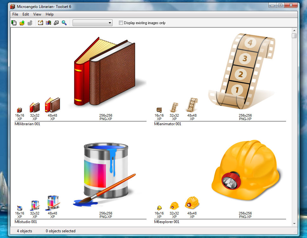Select the M6studio 16x16 paint can icon
The height and width of the screenshot is (238, 307).
pos(19,208)
